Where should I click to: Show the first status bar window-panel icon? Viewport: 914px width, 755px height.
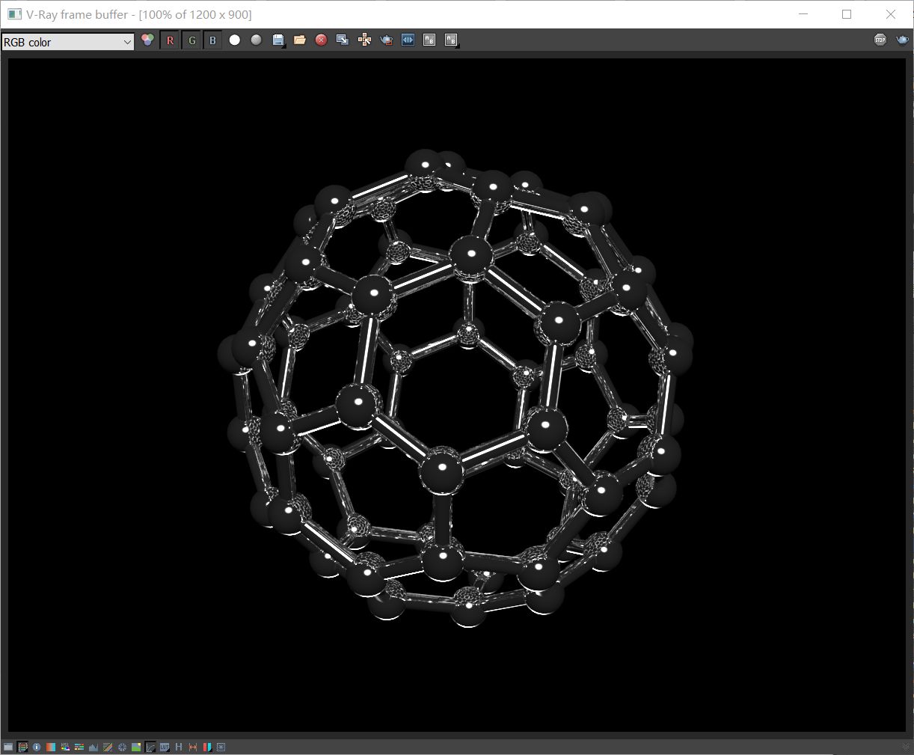tap(8, 747)
